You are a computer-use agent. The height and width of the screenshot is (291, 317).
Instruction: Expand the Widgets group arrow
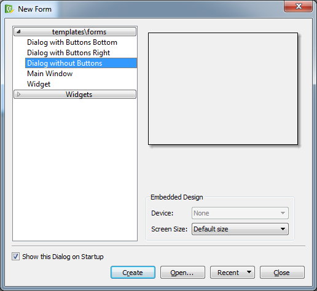[x=18, y=95]
